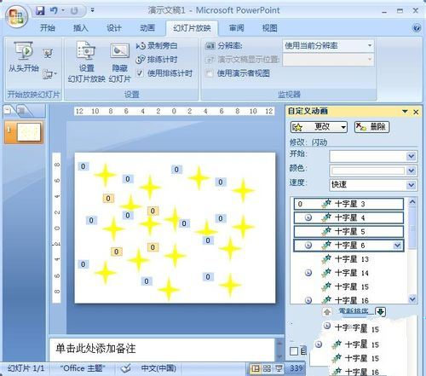This screenshot has height=376, width=426.
Task: Click Rehearse Timings (排练计时)
Action: tap(157, 60)
